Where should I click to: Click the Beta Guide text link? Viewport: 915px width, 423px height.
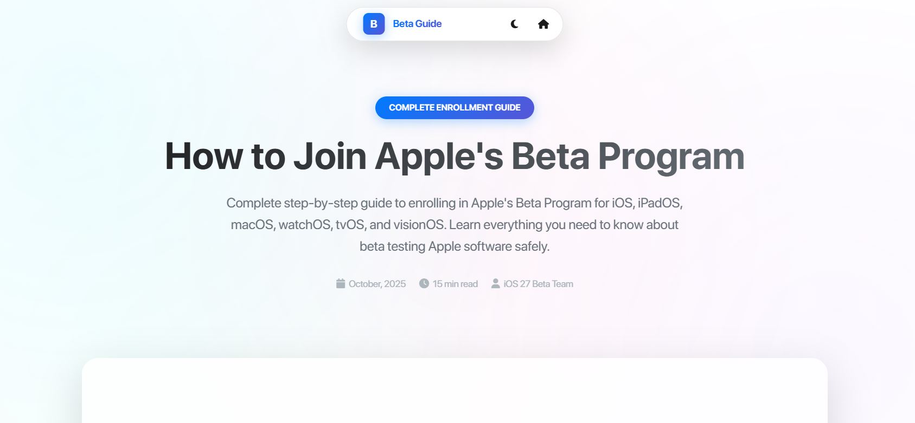coord(417,24)
